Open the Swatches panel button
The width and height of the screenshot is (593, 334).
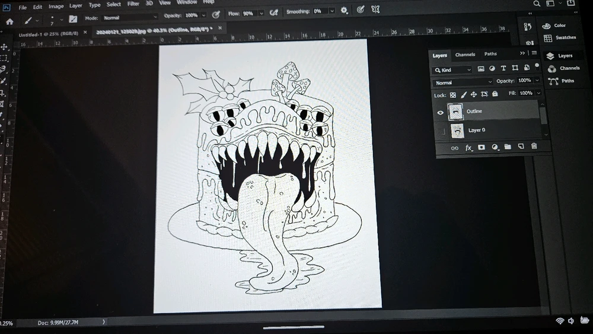(560, 37)
